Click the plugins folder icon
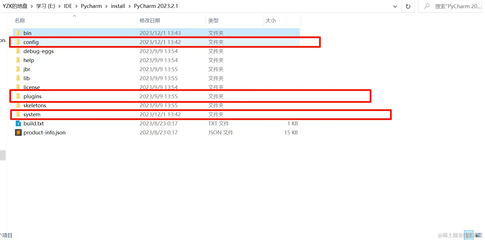This screenshot has height=240, width=485. click(18, 96)
